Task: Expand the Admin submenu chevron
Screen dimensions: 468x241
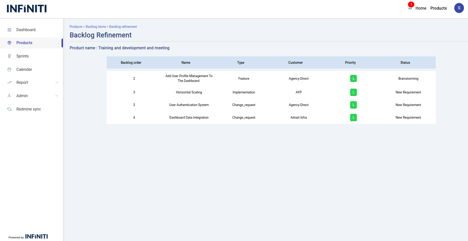Action: click(x=57, y=96)
